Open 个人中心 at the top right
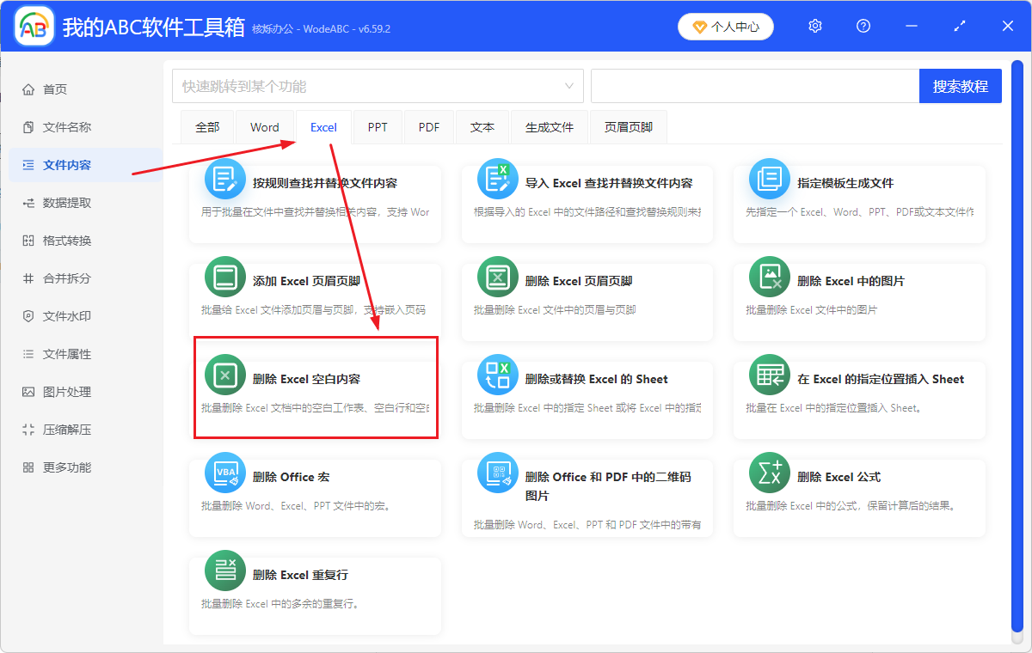Image resolution: width=1032 pixels, height=653 pixels. (725, 26)
